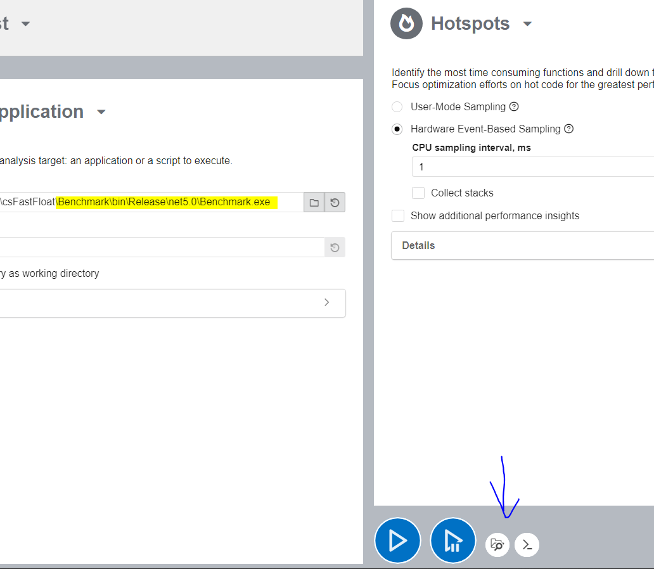Browse for application with the folder icon

tap(314, 202)
